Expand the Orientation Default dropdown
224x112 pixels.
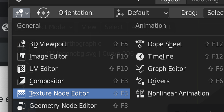(x=141, y=13)
